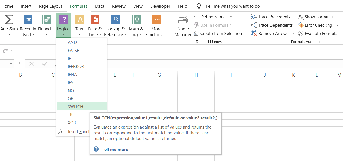
Task: Open Remove Arrows dropdown arrow
Action: tap(293, 34)
